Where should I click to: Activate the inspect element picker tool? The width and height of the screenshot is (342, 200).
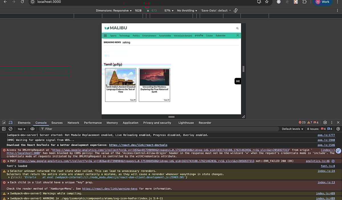[x=4, y=123]
